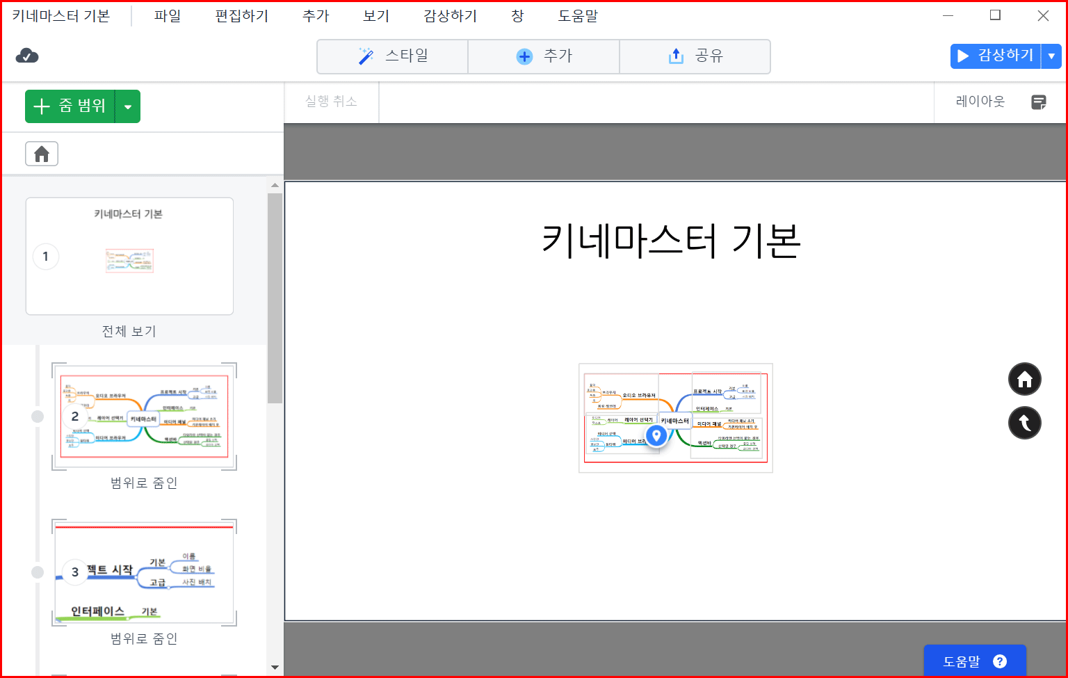Expand the 감상하기 dropdown arrow
The height and width of the screenshot is (678, 1068).
click(1051, 56)
